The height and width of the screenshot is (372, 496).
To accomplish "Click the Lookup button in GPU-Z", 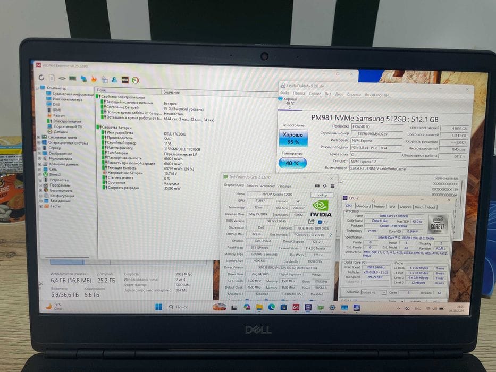I will click(322, 195).
